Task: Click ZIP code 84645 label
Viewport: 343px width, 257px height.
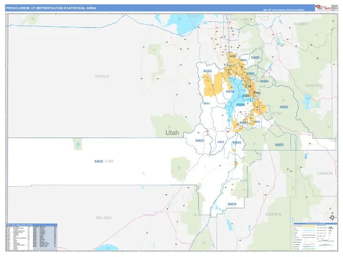Action: coord(237,143)
